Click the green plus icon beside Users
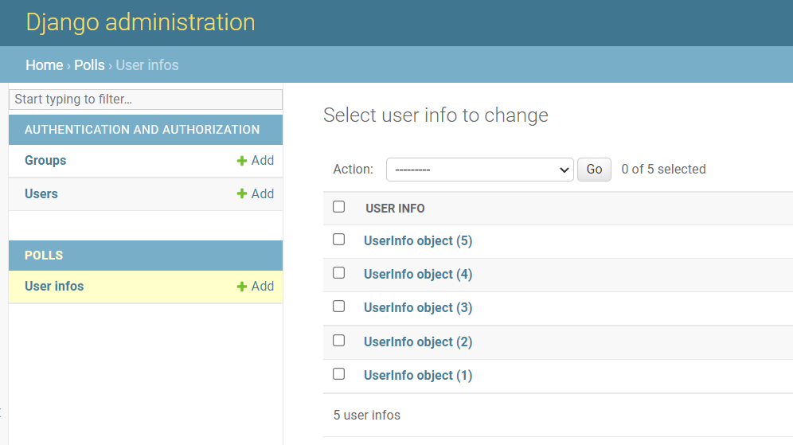The width and height of the screenshot is (793, 445). pos(242,194)
